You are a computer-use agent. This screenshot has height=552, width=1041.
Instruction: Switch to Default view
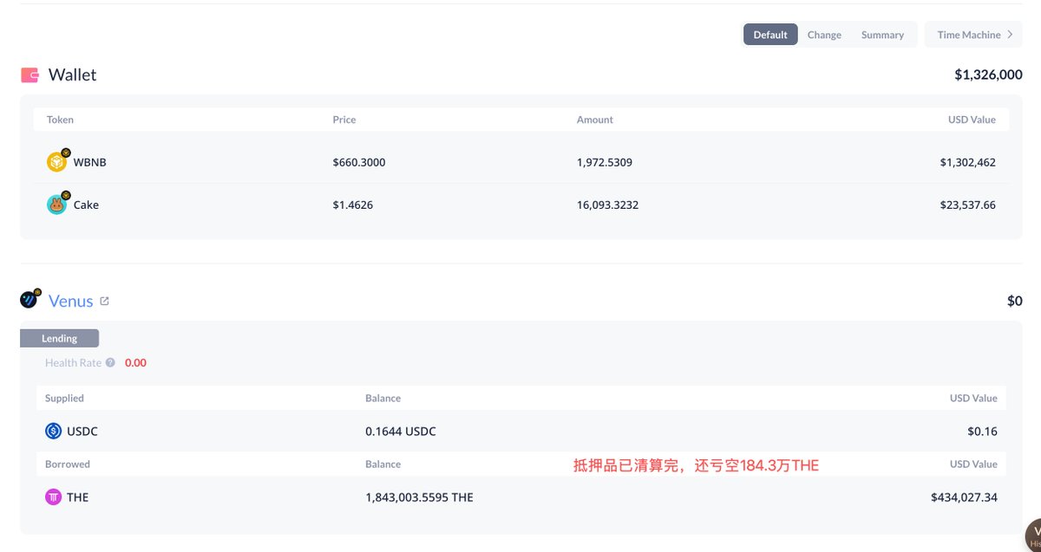pyautogui.click(x=770, y=35)
